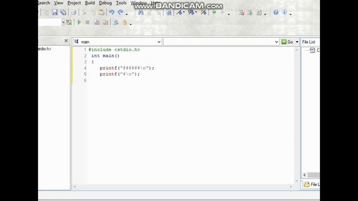Click the '#include <stdio.h>' code line
This screenshot has width=358, height=201.
pos(114,50)
